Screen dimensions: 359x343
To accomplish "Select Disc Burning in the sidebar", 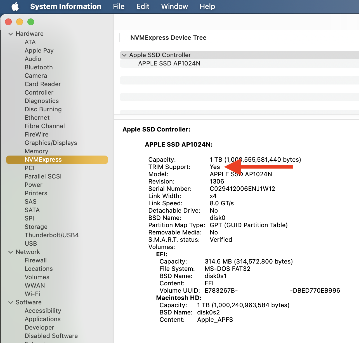I will (43, 109).
